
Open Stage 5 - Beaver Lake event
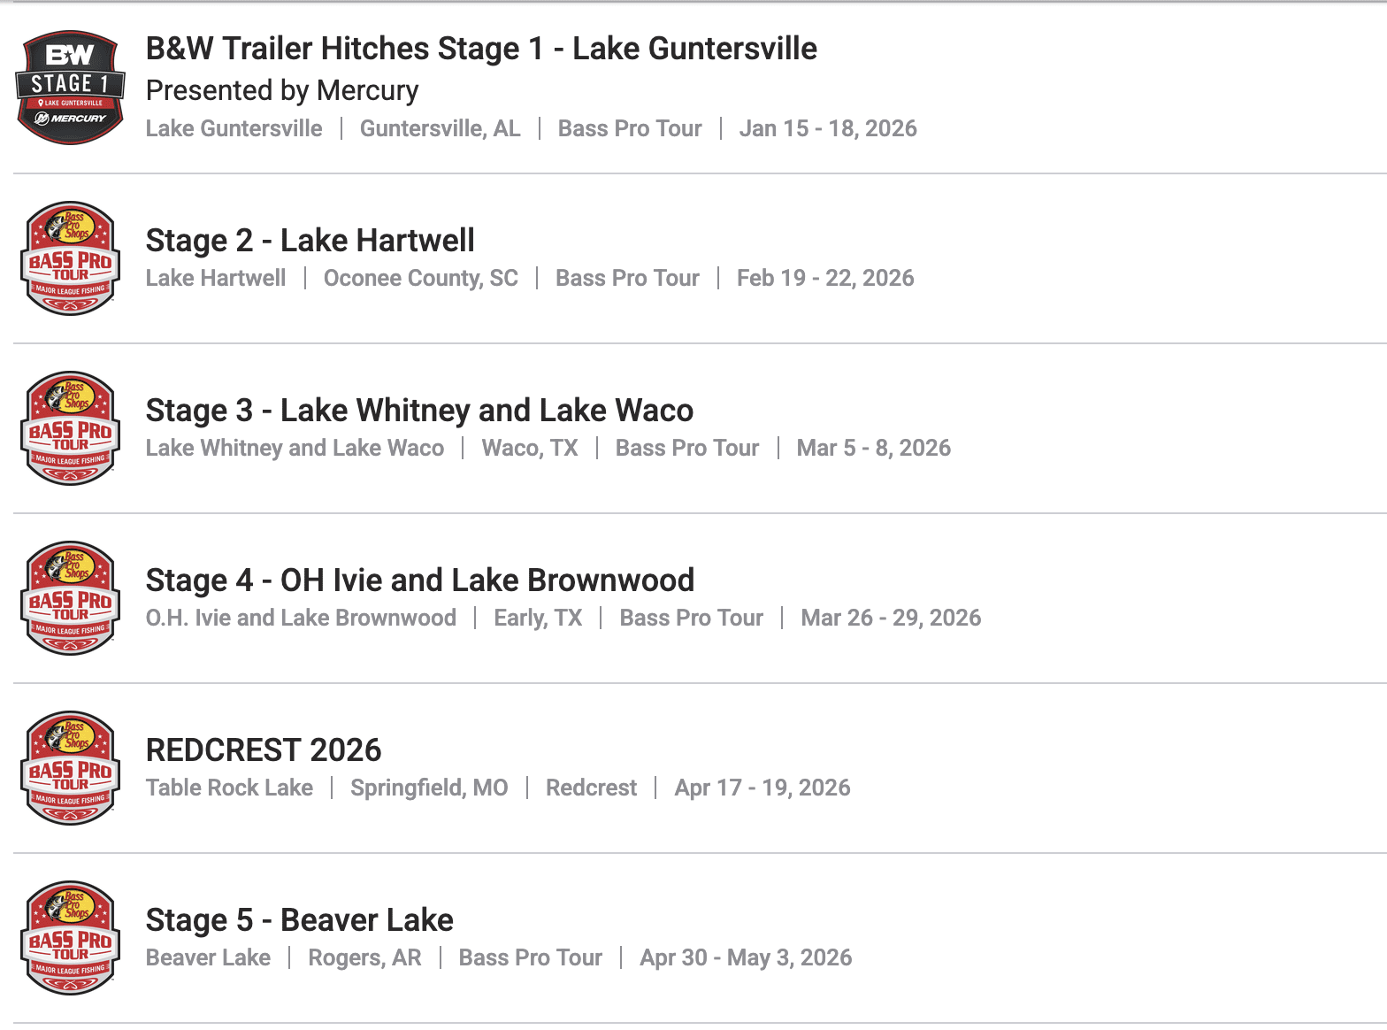[x=299, y=920]
